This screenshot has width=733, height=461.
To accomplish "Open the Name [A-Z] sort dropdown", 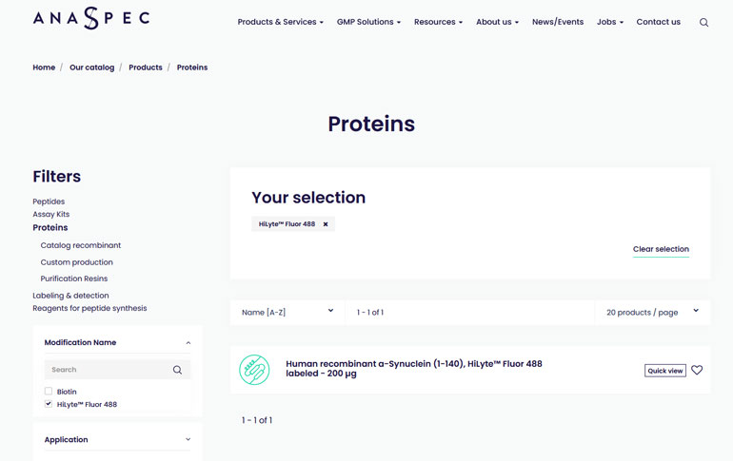I will click(x=287, y=312).
